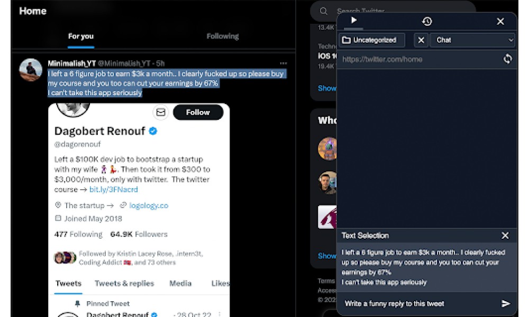
Task: Open the bit.ly/3FNacrd course link
Action: pos(114,190)
